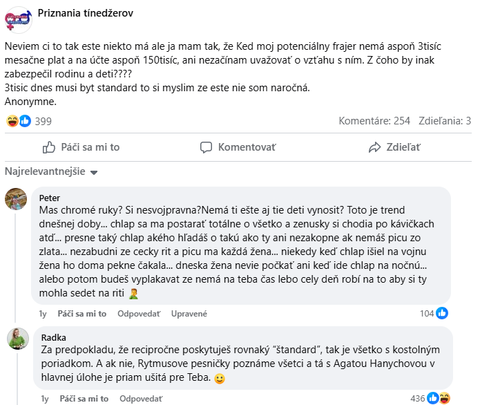View reactions icons on Radka's comment
The height and width of the screenshot is (405, 480).
(438, 398)
